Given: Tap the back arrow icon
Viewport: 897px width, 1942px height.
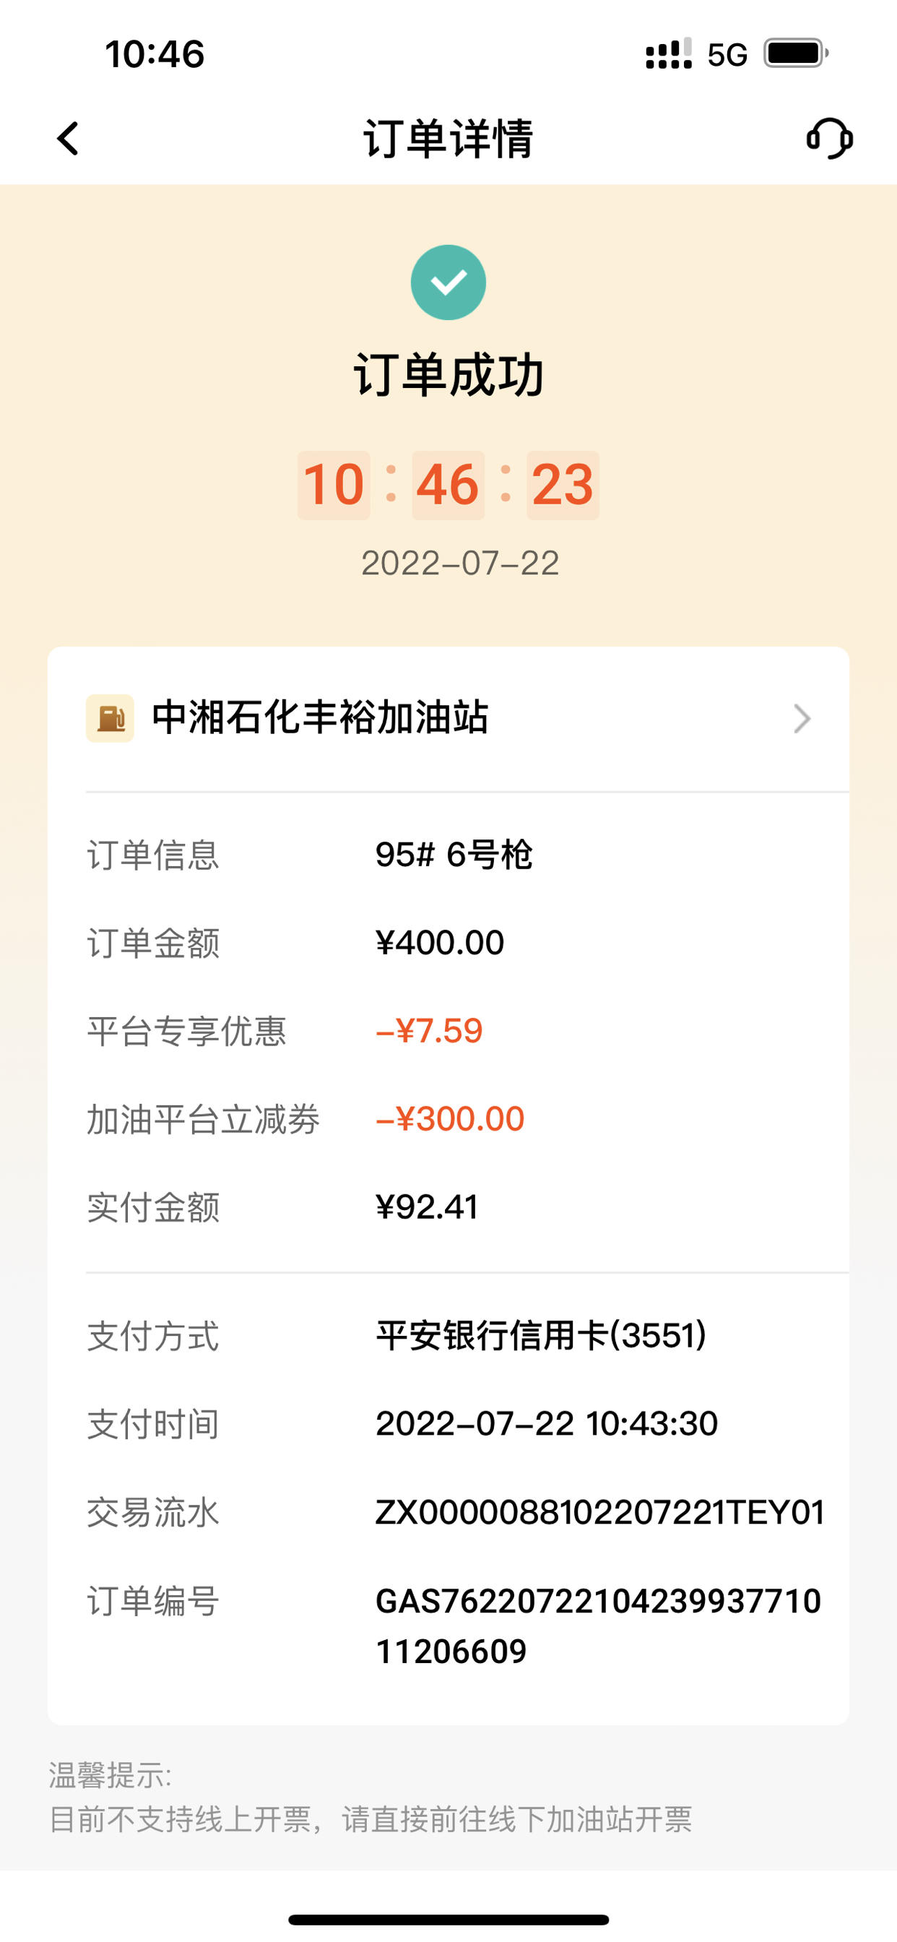Looking at the screenshot, I should 68,139.
